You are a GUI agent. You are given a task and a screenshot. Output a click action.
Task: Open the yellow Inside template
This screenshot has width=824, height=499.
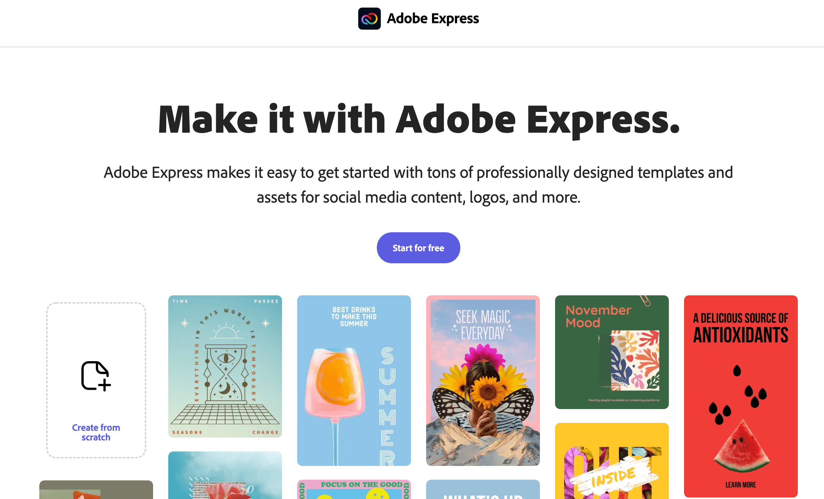coord(612,461)
